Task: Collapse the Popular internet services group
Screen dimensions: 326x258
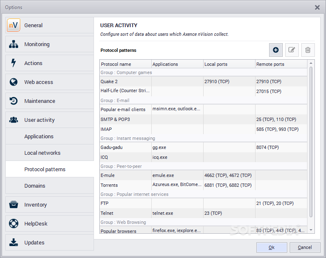Action: 203,194
